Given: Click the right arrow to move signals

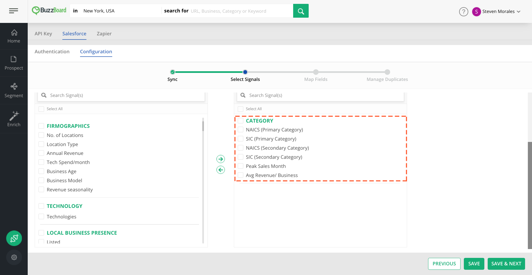Looking at the screenshot, I should (221, 159).
